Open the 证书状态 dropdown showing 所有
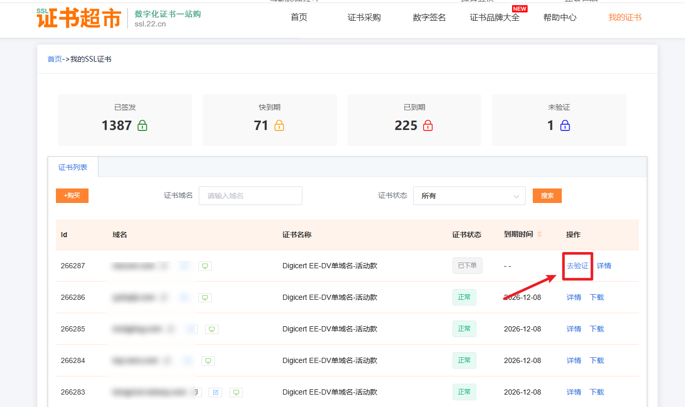The image size is (685, 407). (x=469, y=196)
